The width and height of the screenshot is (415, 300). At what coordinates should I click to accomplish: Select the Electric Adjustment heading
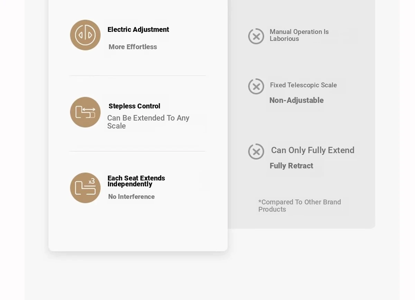tap(138, 30)
